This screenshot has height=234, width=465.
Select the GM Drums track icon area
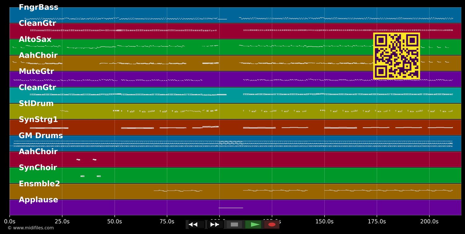tap(41, 135)
